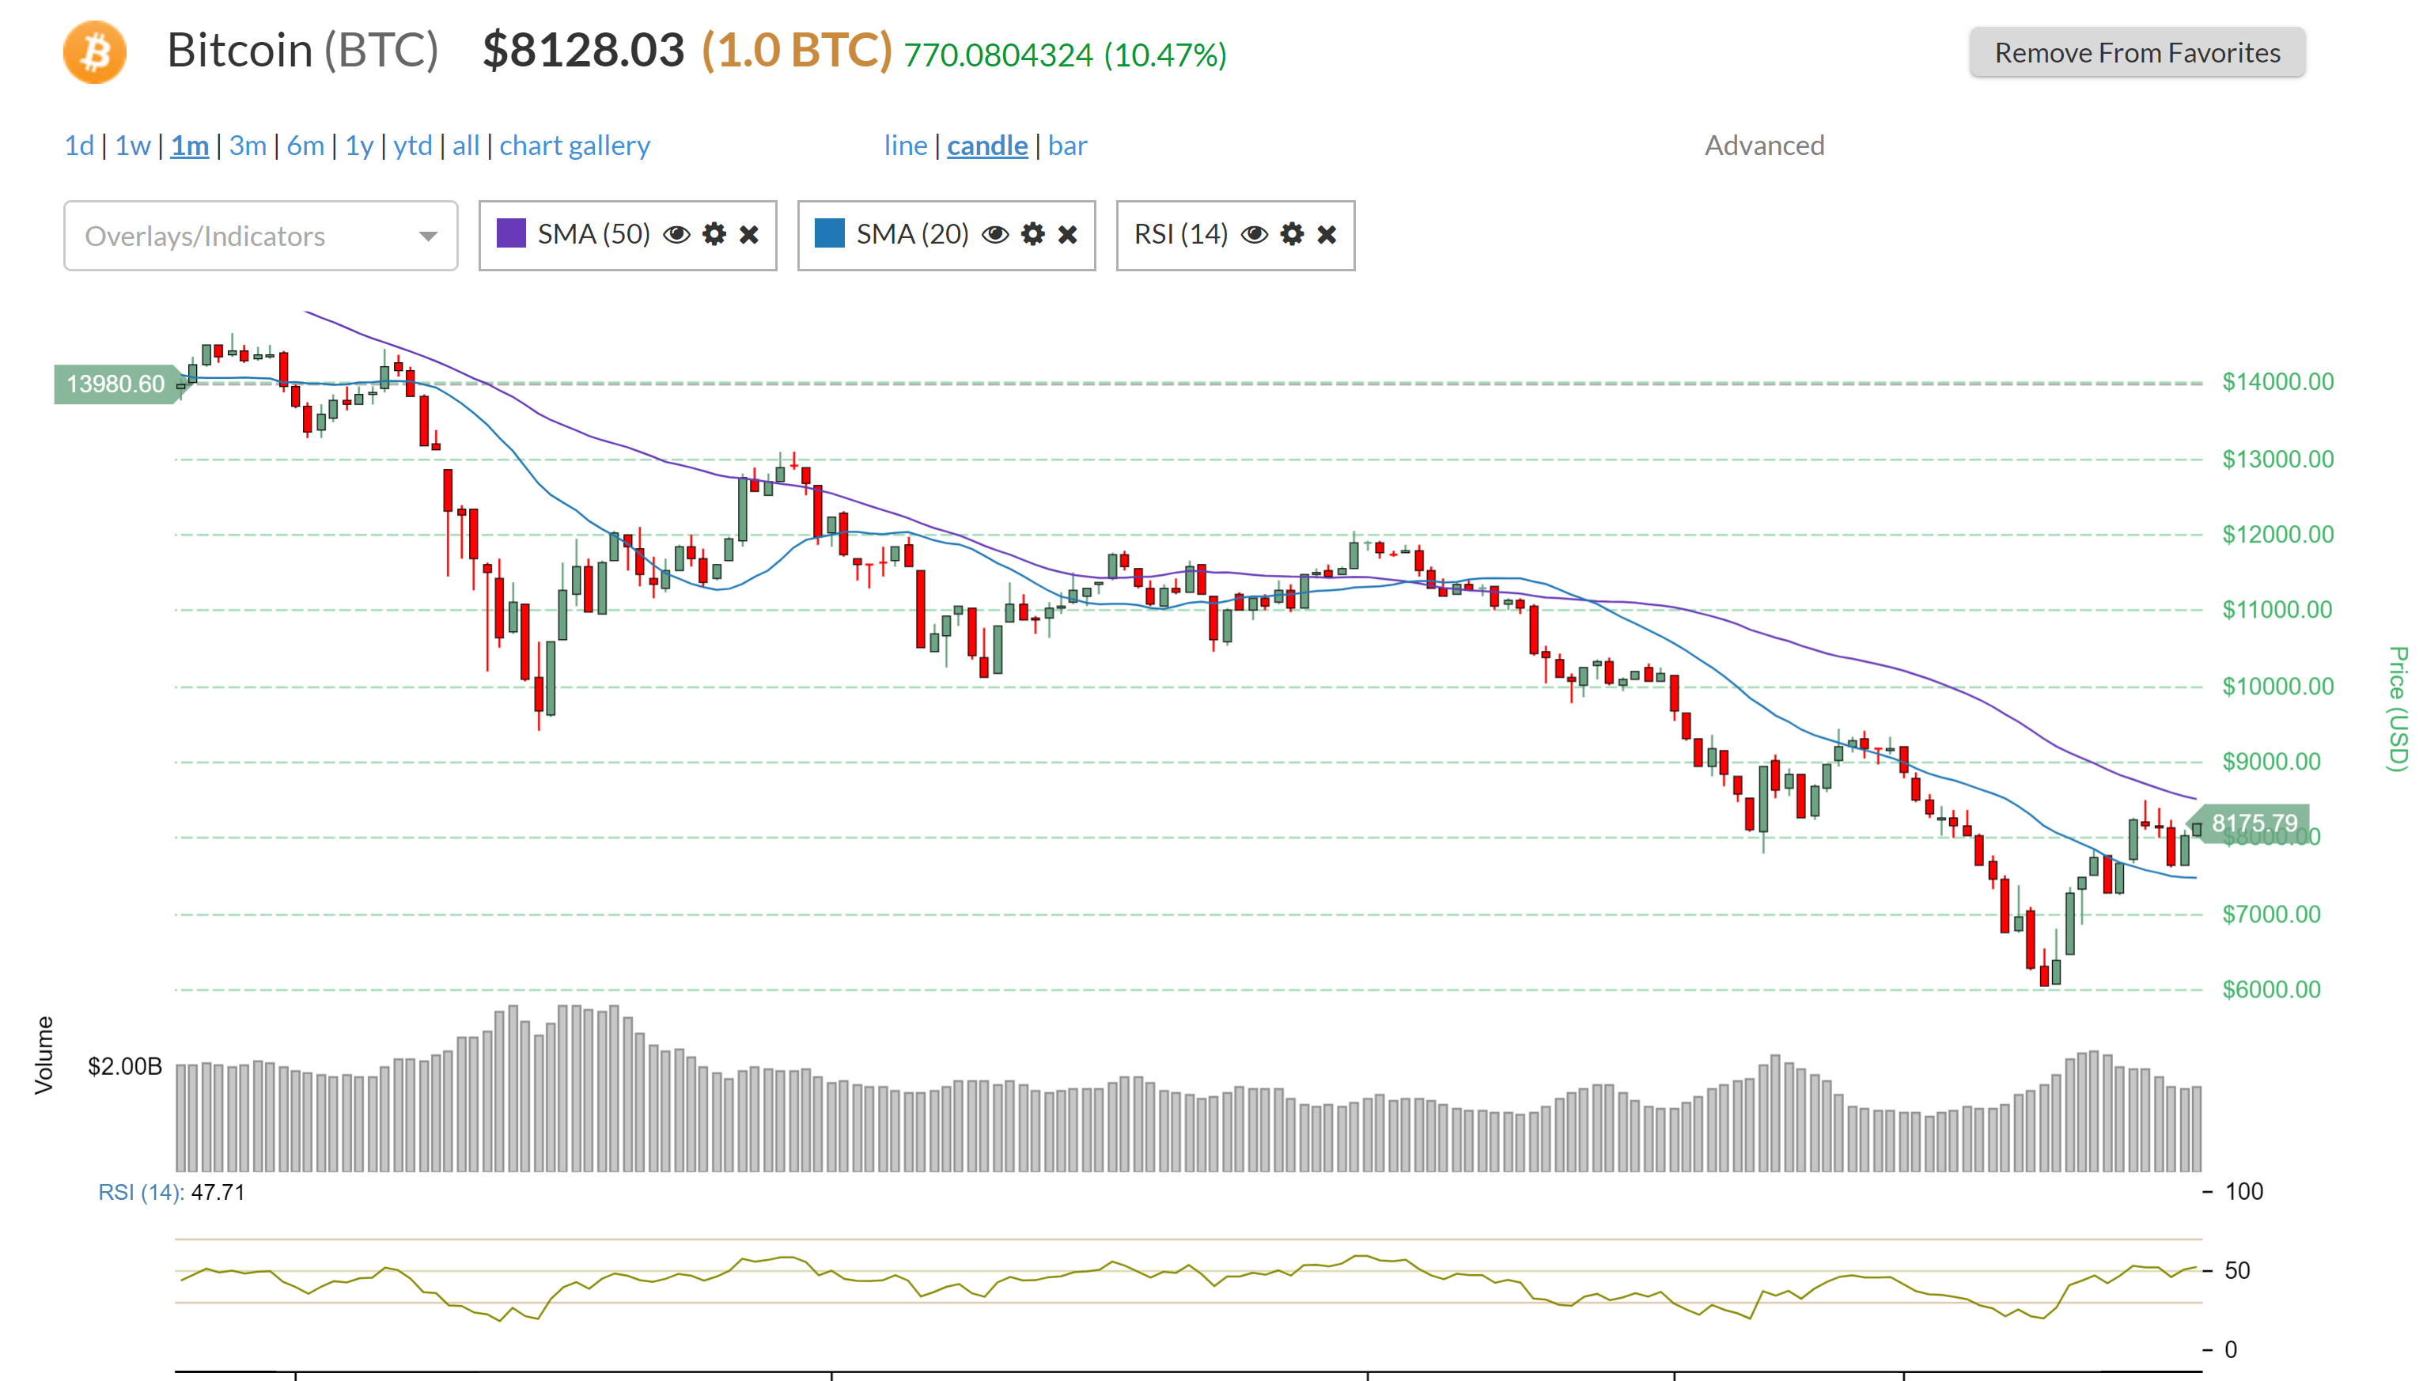Click the purple SMA (50) color swatch
The width and height of the screenshot is (2423, 1381).
click(511, 233)
